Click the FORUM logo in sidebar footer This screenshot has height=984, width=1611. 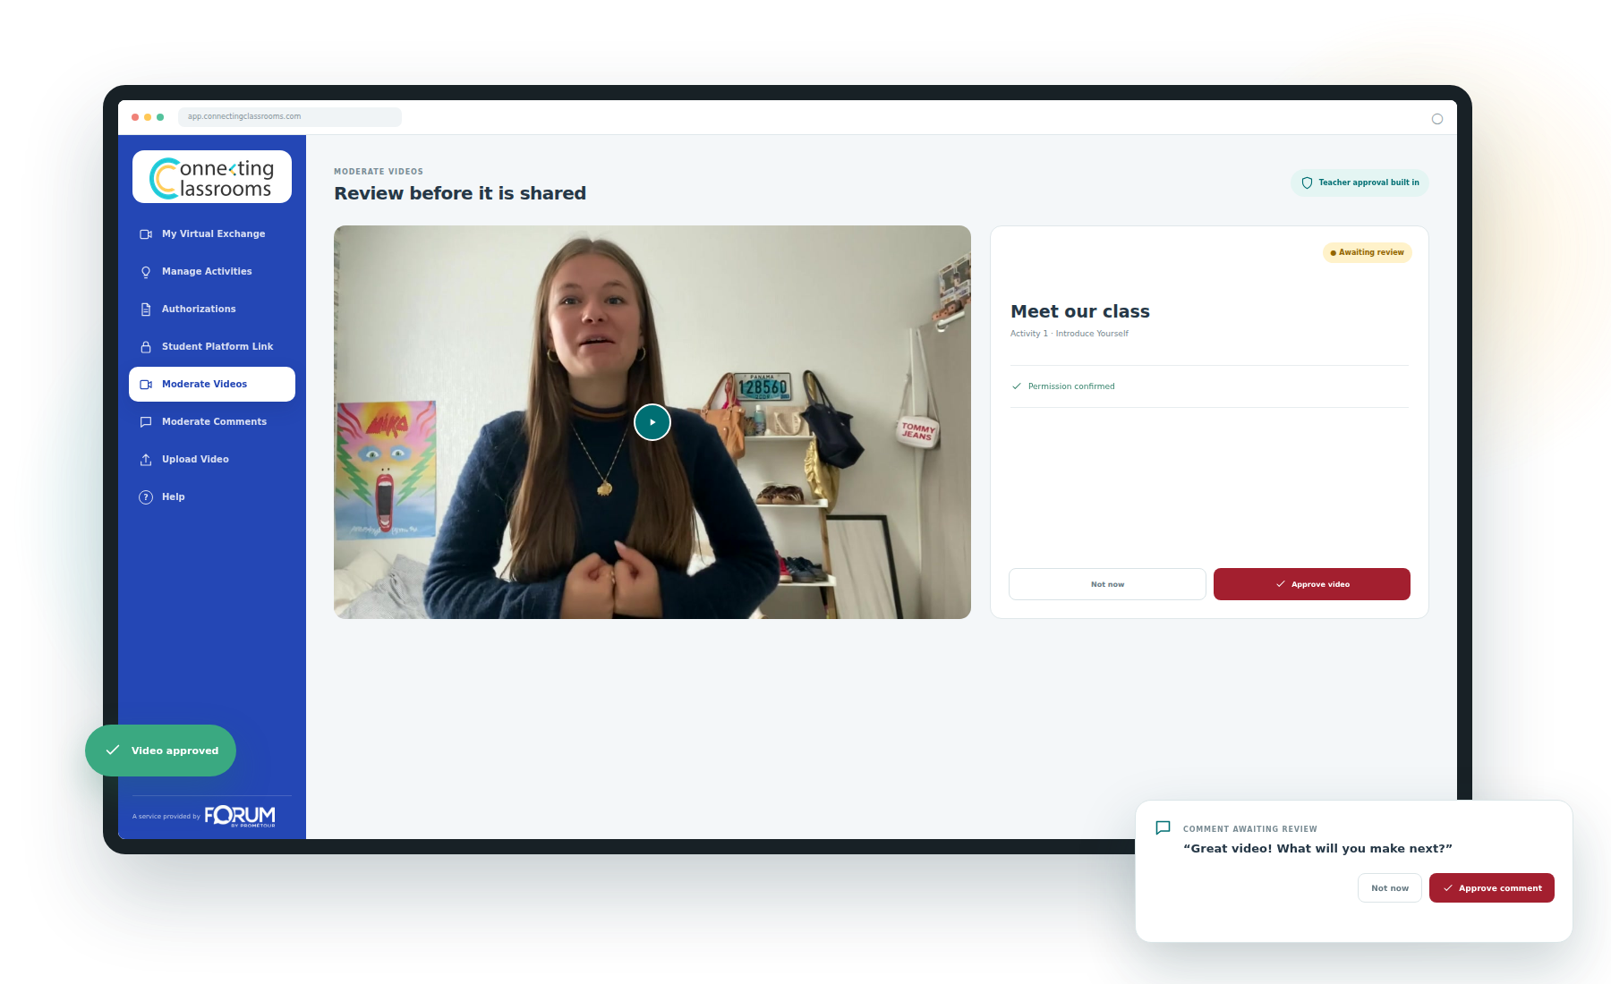point(240,816)
